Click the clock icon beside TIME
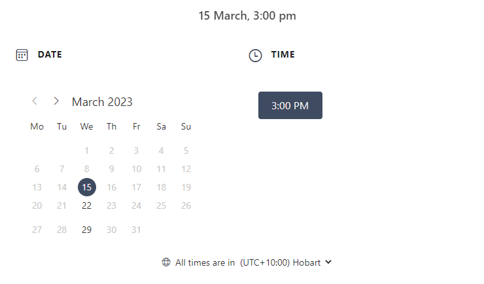The height and width of the screenshot is (284, 484). [255, 56]
